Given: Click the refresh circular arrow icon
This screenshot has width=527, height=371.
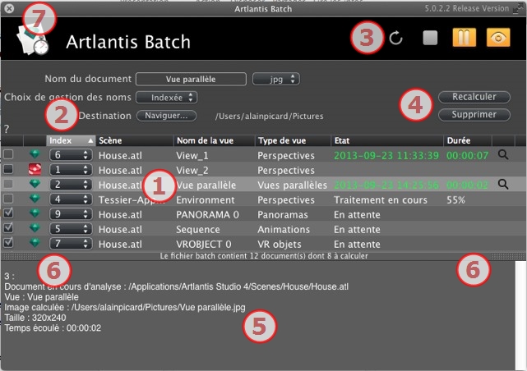Looking at the screenshot, I should 396,38.
